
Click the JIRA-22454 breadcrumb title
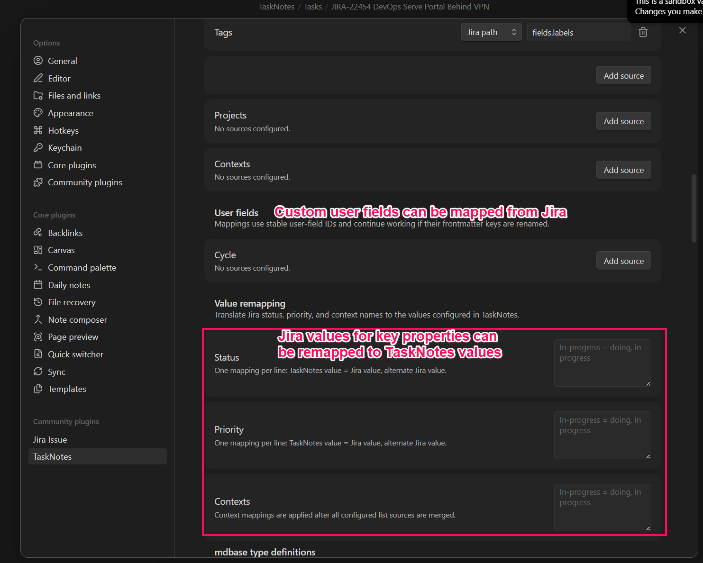tap(410, 7)
